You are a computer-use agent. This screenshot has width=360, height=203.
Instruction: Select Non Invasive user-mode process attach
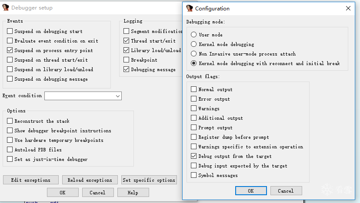pyautogui.click(x=194, y=54)
